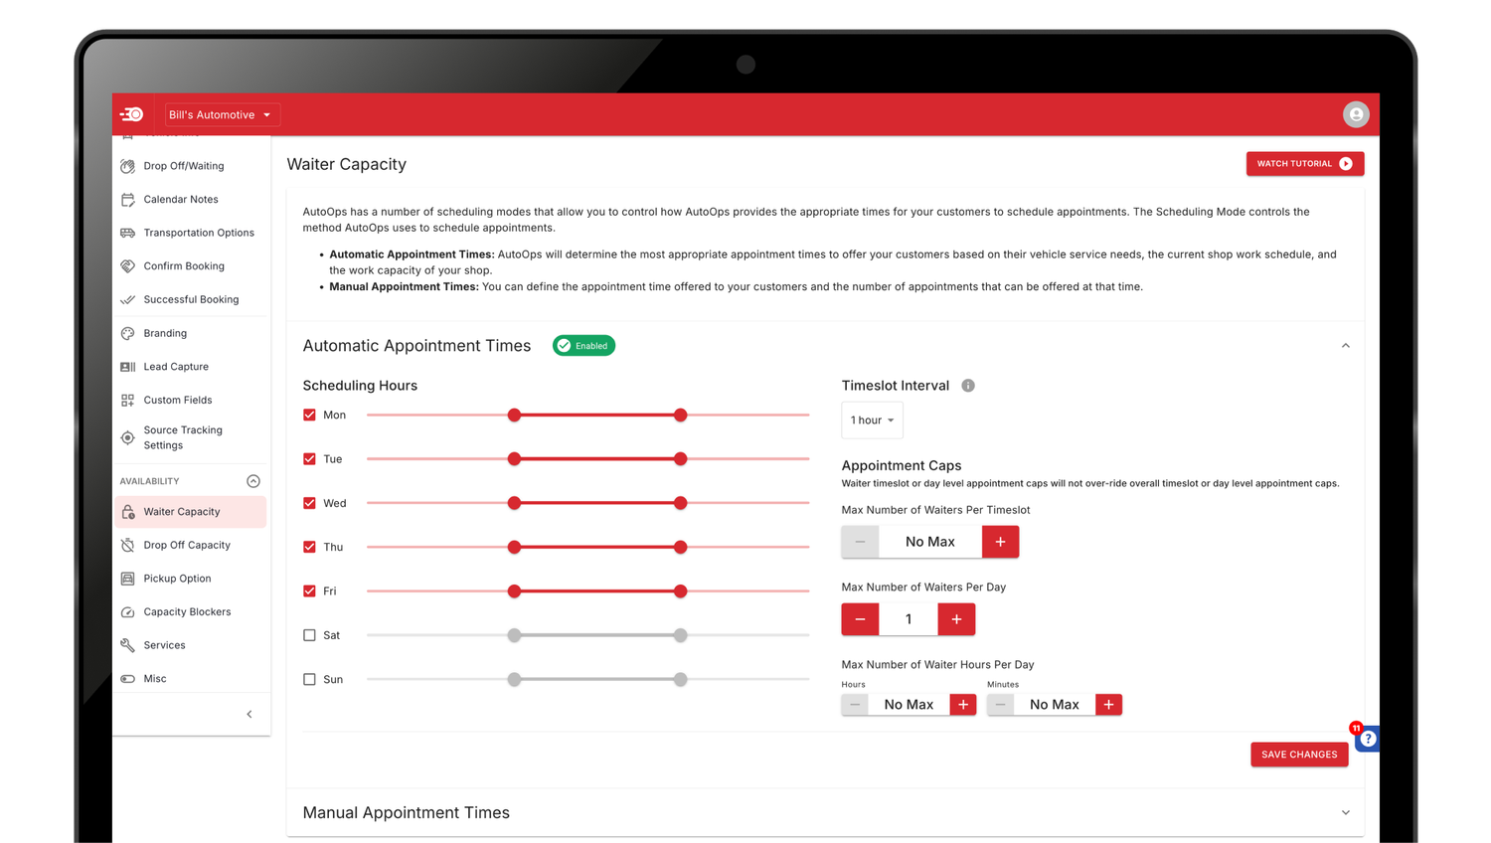This screenshot has width=1491, height=843.
Task: Open the help widget question mark icon
Action: (1368, 739)
